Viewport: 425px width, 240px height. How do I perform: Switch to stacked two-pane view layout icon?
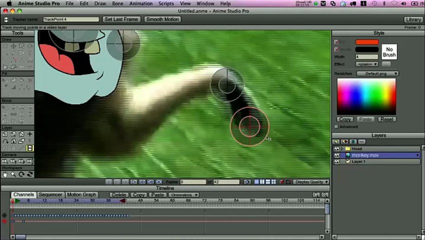coord(268,181)
